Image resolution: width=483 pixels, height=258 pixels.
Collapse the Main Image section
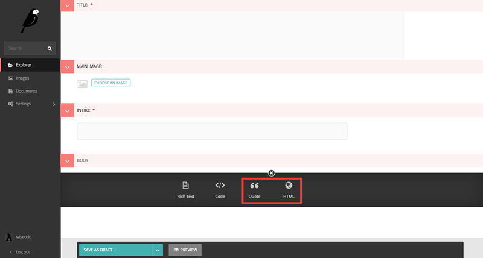[66, 66]
